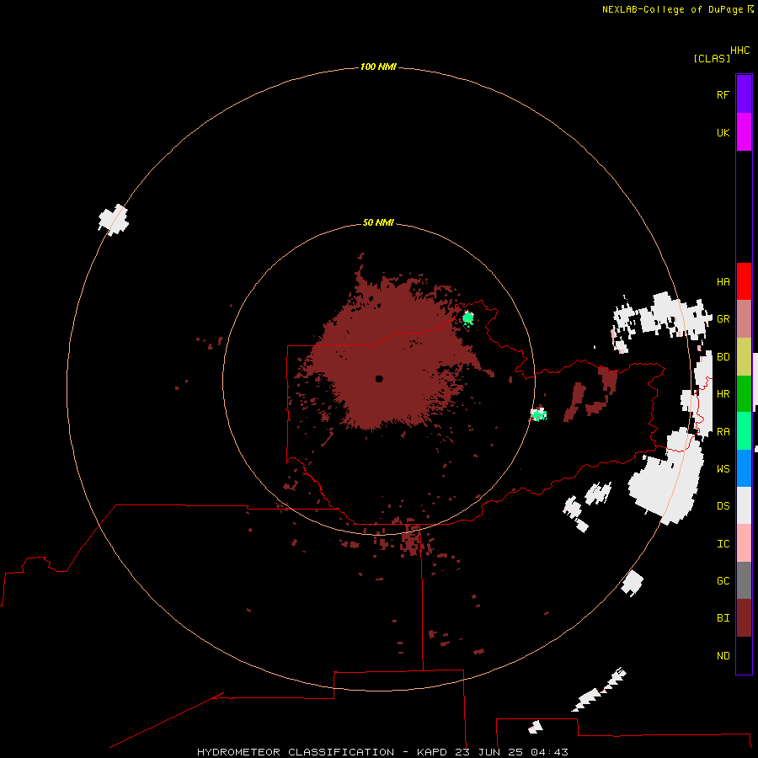Click the white DS legend swatch
Viewport: 758px width, 758px height.
744,505
